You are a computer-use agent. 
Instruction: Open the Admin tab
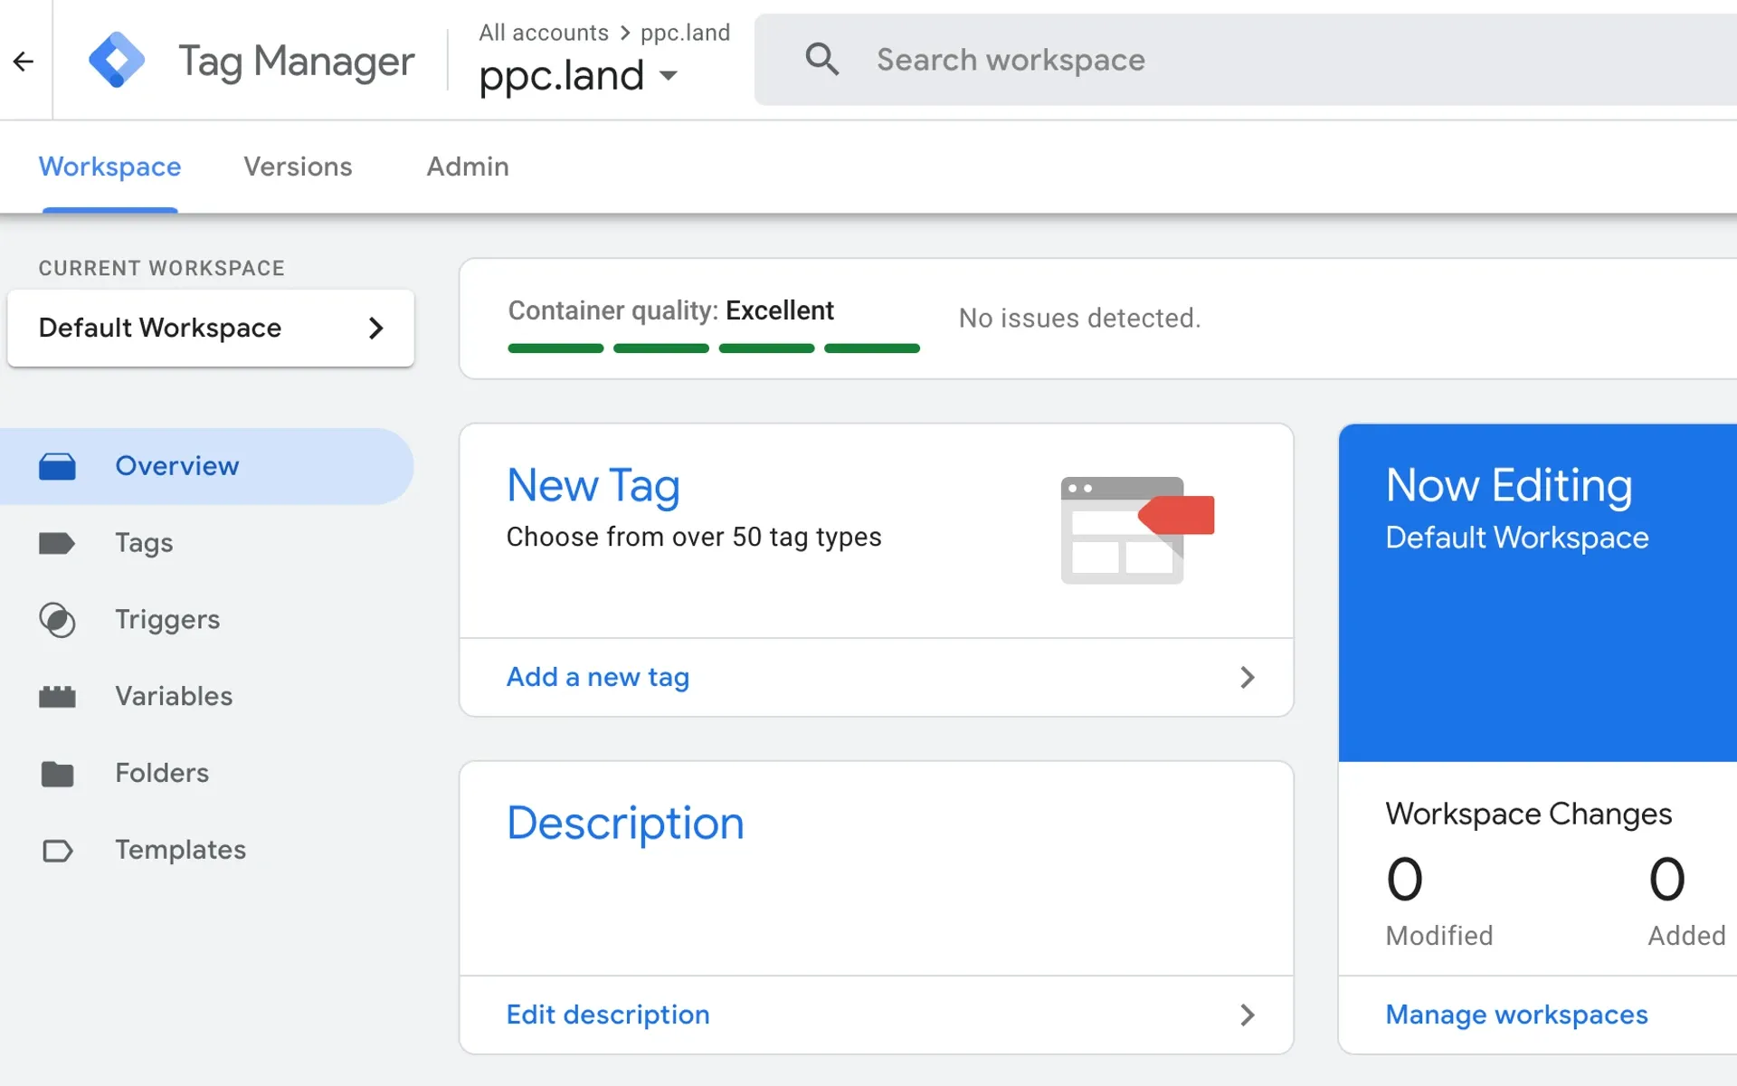pos(467,167)
